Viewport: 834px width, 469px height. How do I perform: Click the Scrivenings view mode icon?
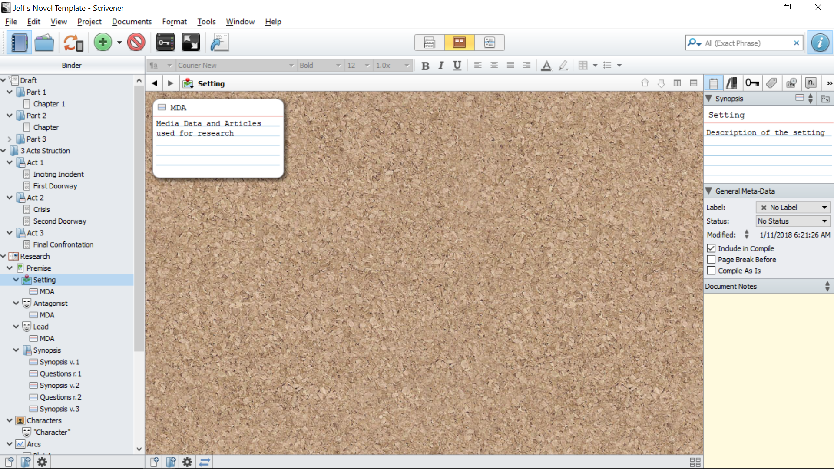429,43
